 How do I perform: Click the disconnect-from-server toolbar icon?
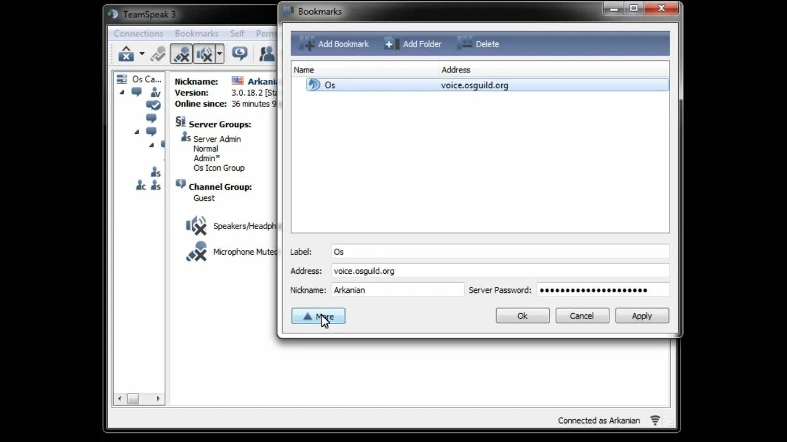pos(126,54)
